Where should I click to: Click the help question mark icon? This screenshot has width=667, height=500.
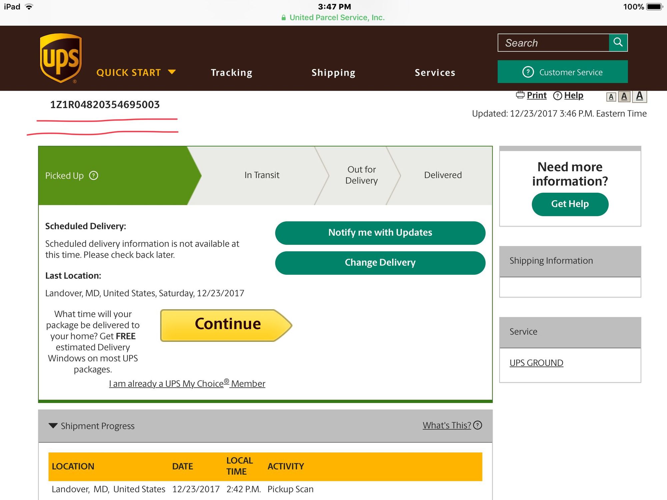click(557, 96)
